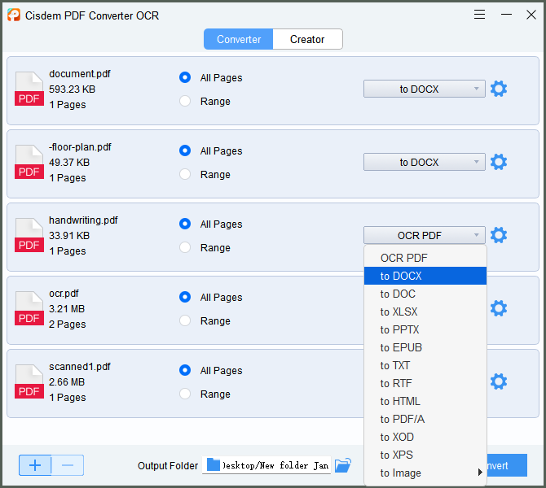The height and width of the screenshot is (488, 546).
Task: Choose to XLSX from format list
Action: 425,312
